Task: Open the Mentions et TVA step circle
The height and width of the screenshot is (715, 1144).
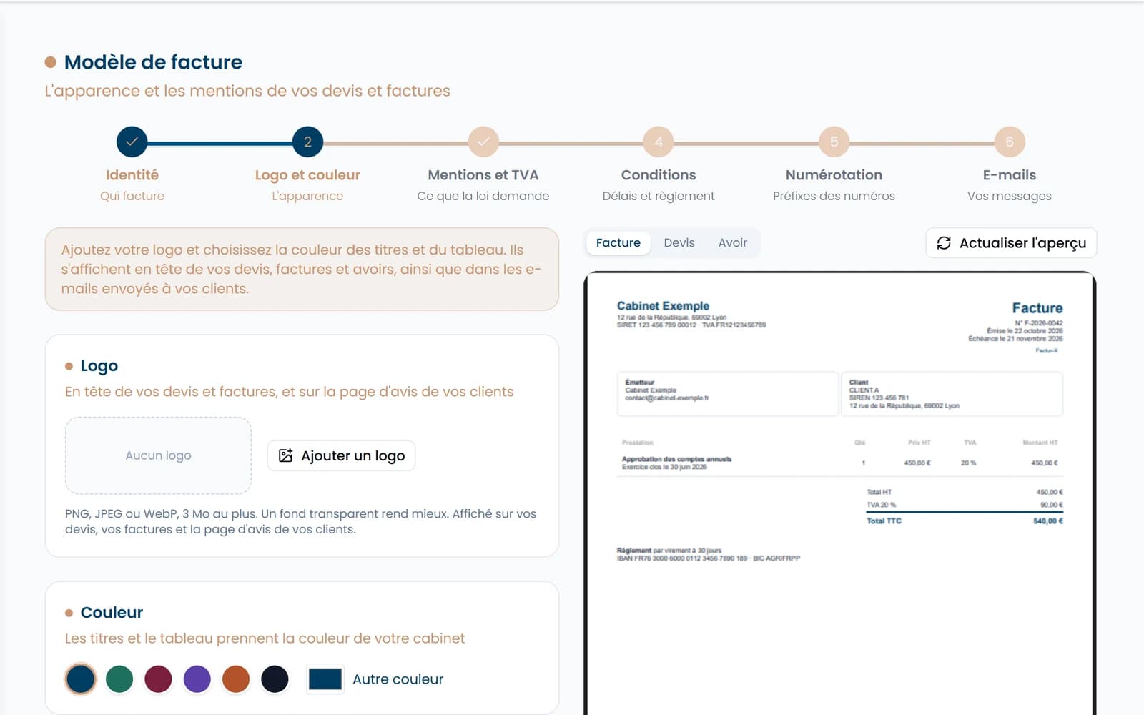Action: click(483, 142)
